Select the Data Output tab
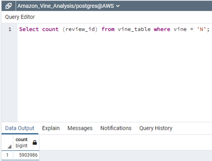This screenshot has width=212, height=161. pyautogui.click(x=20, y=128)
